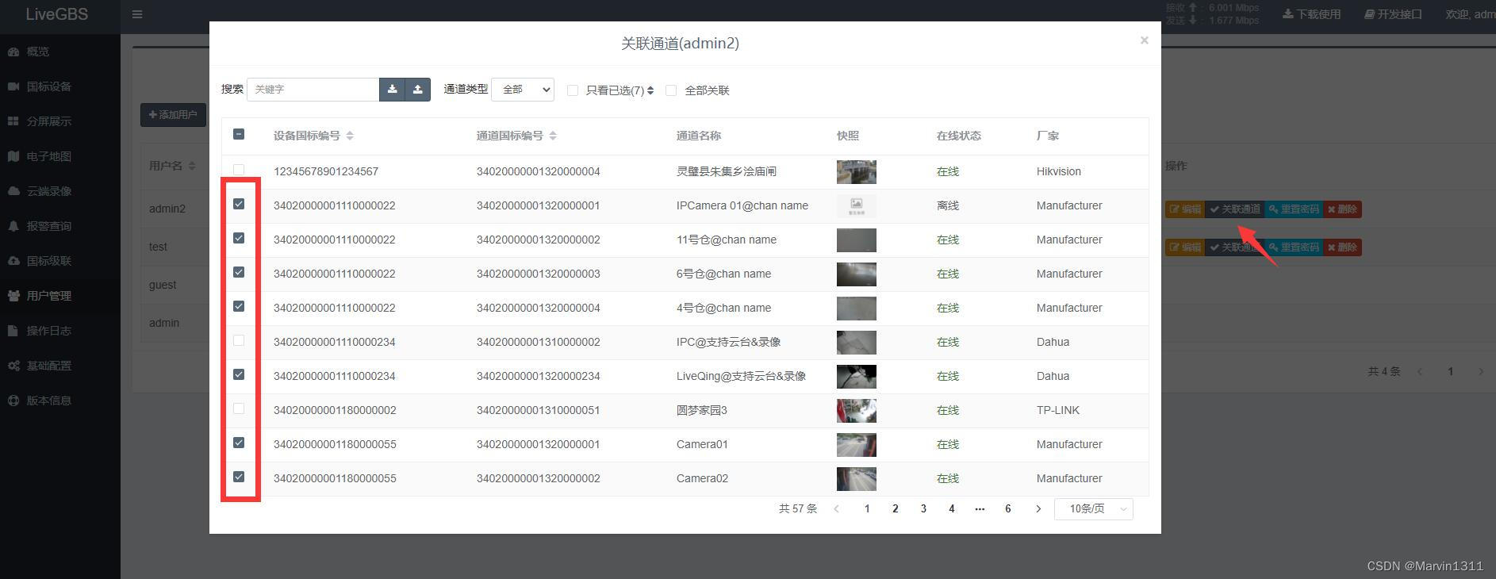Viewport: 1496px width, 579px height.
Task: Open the 下载使用 link in top bar
Action: coord(1312,14)
